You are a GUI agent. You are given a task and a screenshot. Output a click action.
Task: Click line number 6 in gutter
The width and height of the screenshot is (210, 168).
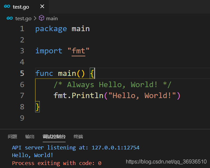tap(22, 84)
